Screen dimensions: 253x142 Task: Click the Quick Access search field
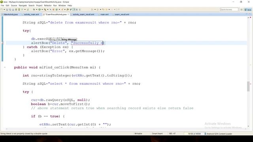[229, 9]
